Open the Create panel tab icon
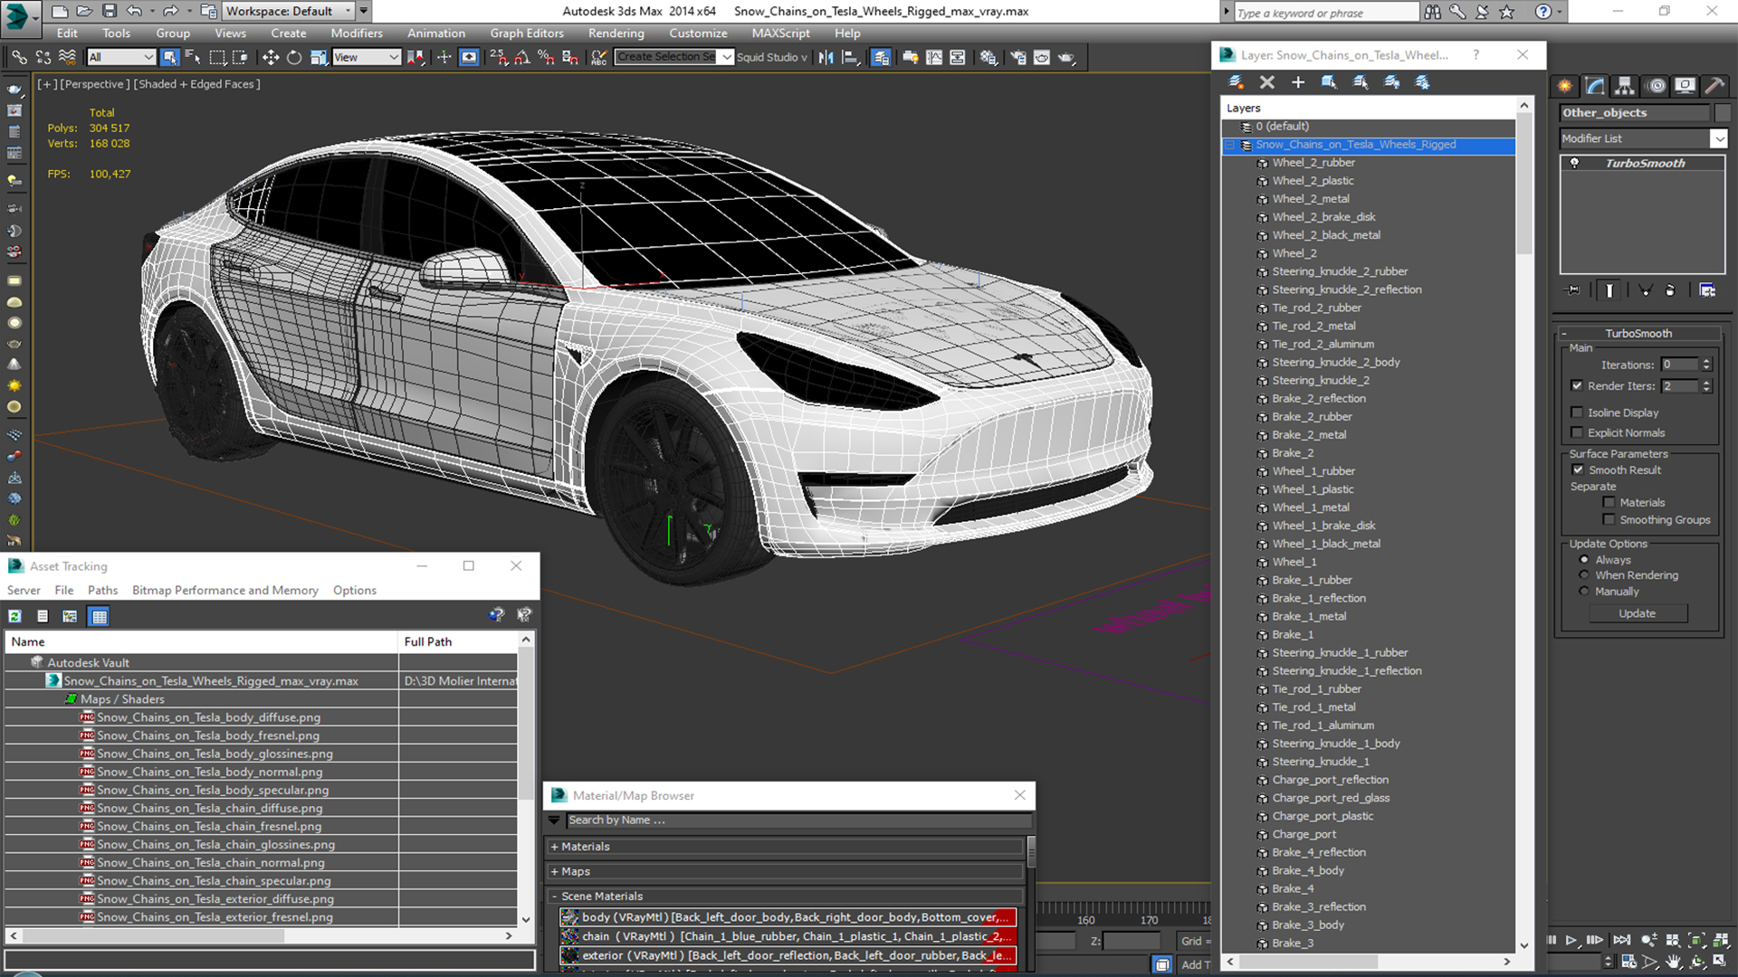Screen dimensions: 1738x977 1565,86
